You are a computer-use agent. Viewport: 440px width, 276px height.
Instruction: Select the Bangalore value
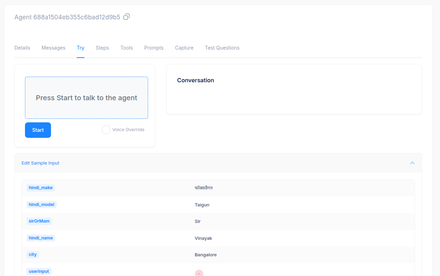click(206, 255)
